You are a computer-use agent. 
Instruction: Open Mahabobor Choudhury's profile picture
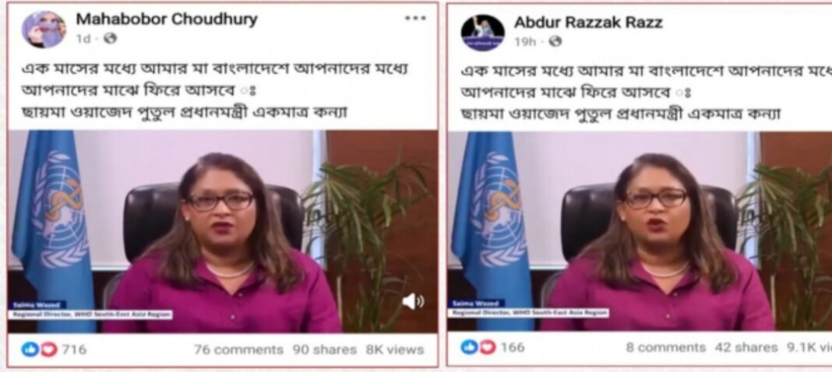tap(44, 30)
